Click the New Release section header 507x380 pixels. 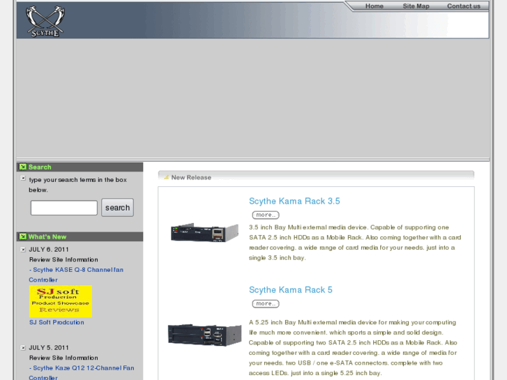coord(316,176)
